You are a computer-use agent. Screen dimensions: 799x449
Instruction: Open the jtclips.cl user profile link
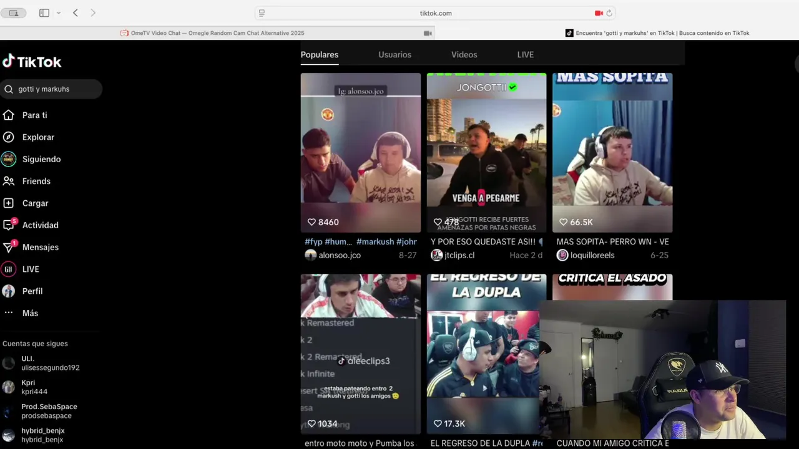click(x=459, y=255)
